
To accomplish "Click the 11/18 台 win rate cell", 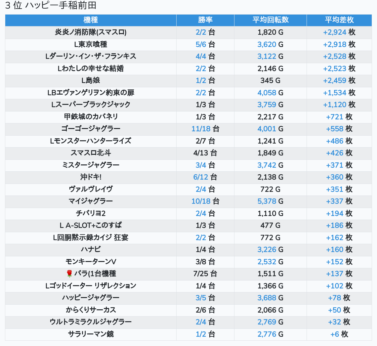I will [205, 129].
